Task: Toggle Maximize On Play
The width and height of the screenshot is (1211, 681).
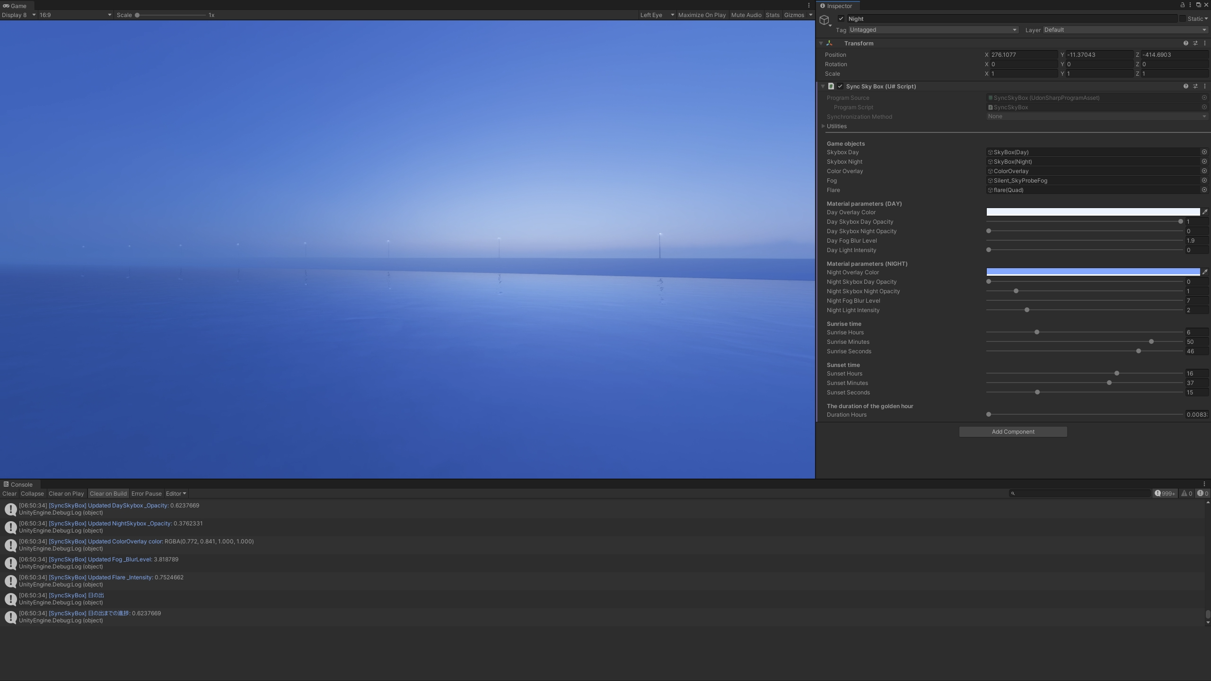Action: point(702,15)
